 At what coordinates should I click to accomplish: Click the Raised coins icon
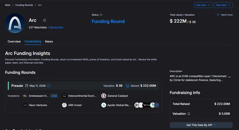click(x=128, y=86)
